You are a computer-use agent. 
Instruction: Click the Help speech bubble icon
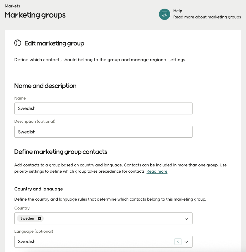point(164,14)
